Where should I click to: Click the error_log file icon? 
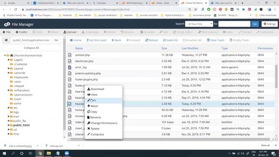click(70, 67)
